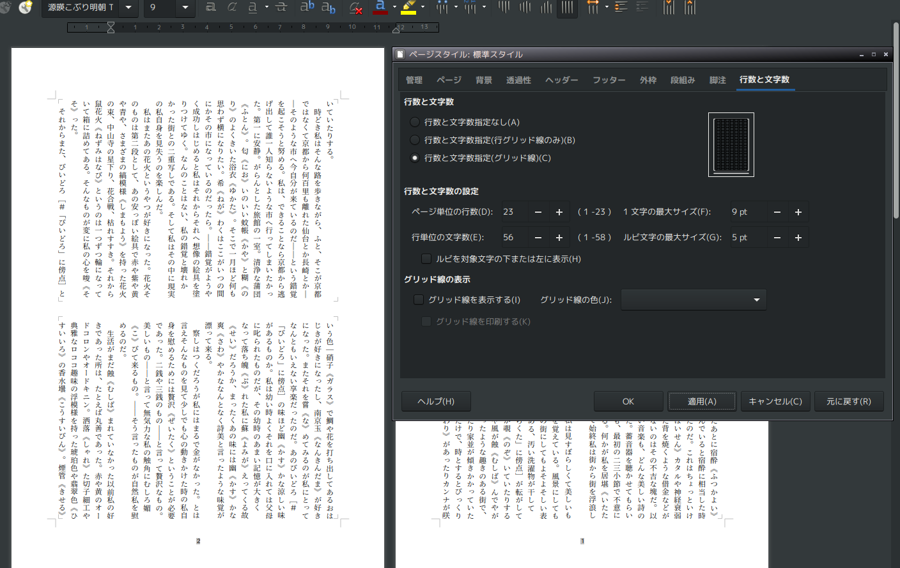
Task: Decrease ルビ文字の最大サイズ with minus button
Action: (x=777, y=238)
